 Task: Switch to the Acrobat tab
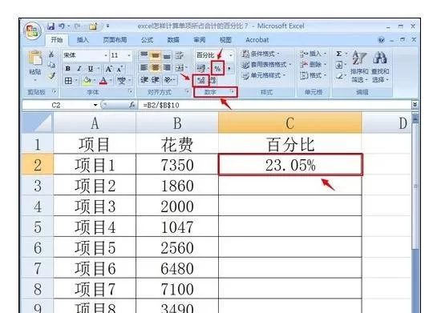pos(257,40)
